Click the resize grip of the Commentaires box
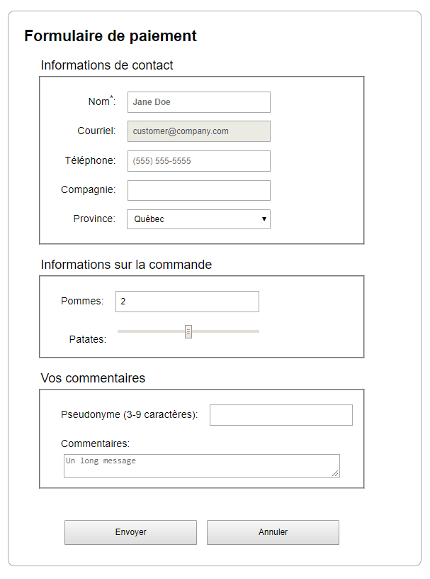Screen dimensions: 430x579 [336, 474]
